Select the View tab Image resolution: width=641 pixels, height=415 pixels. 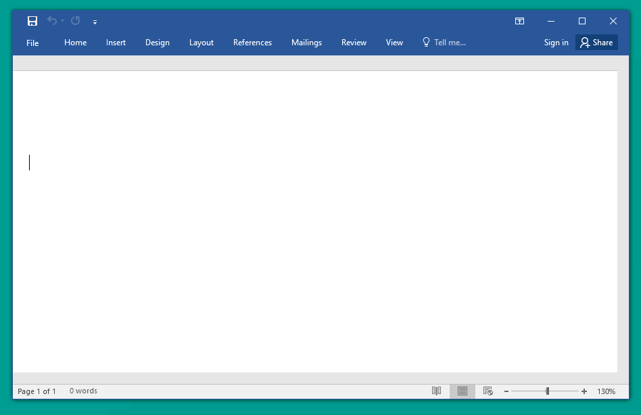tap(394, 43)
